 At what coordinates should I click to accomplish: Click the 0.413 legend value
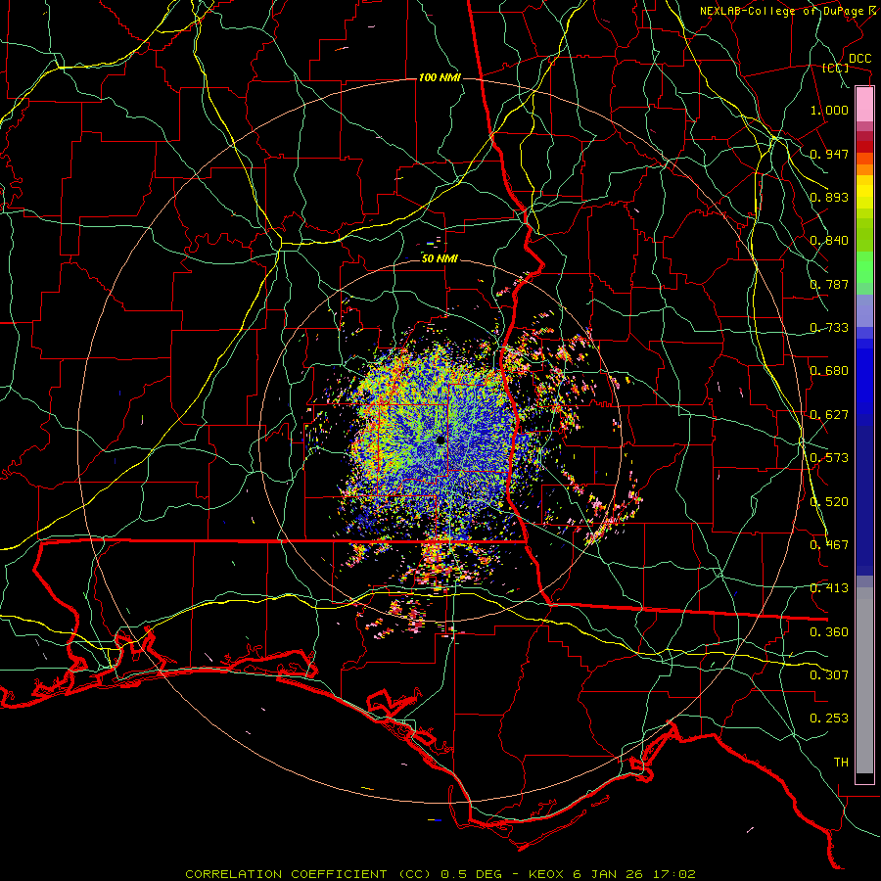[x=829, y=588]
